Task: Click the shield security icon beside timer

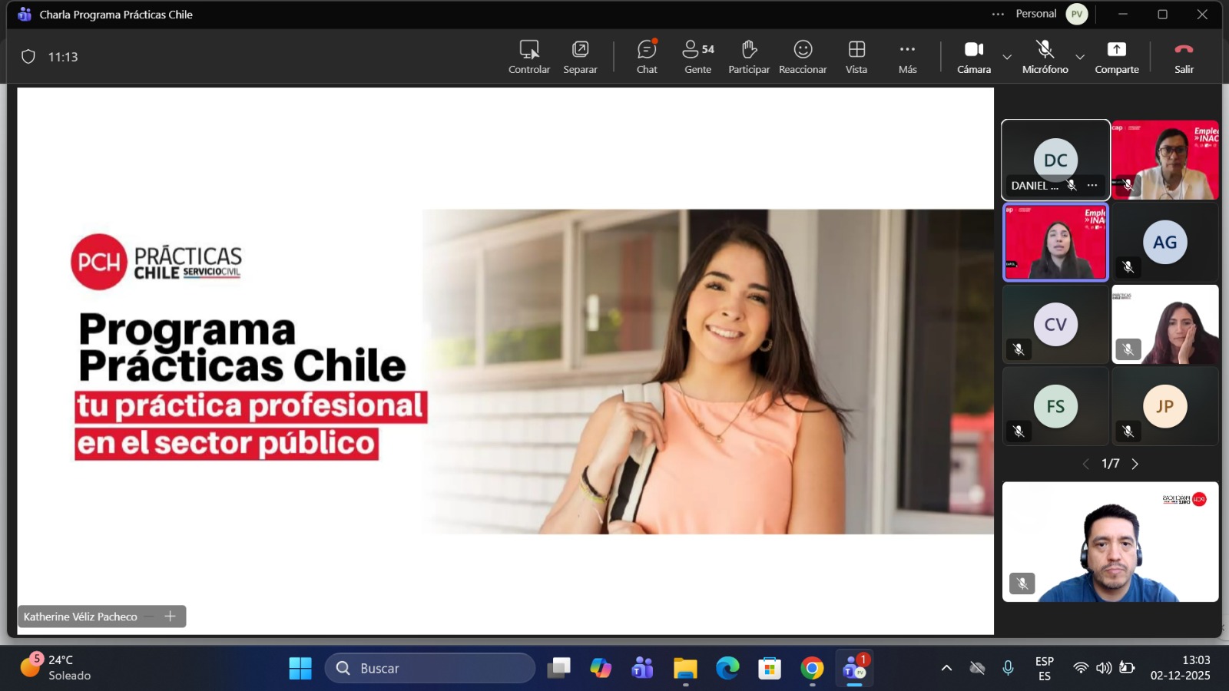Action: (28, 57)
